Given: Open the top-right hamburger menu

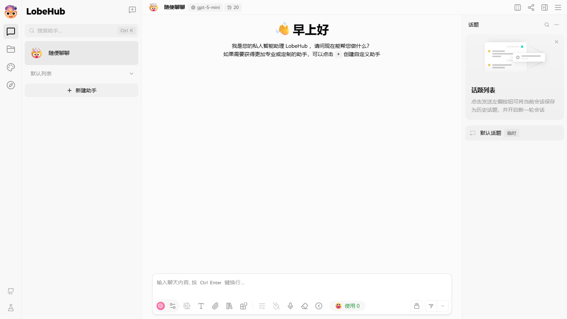Looking at the screenshot, I should (558, 7).
